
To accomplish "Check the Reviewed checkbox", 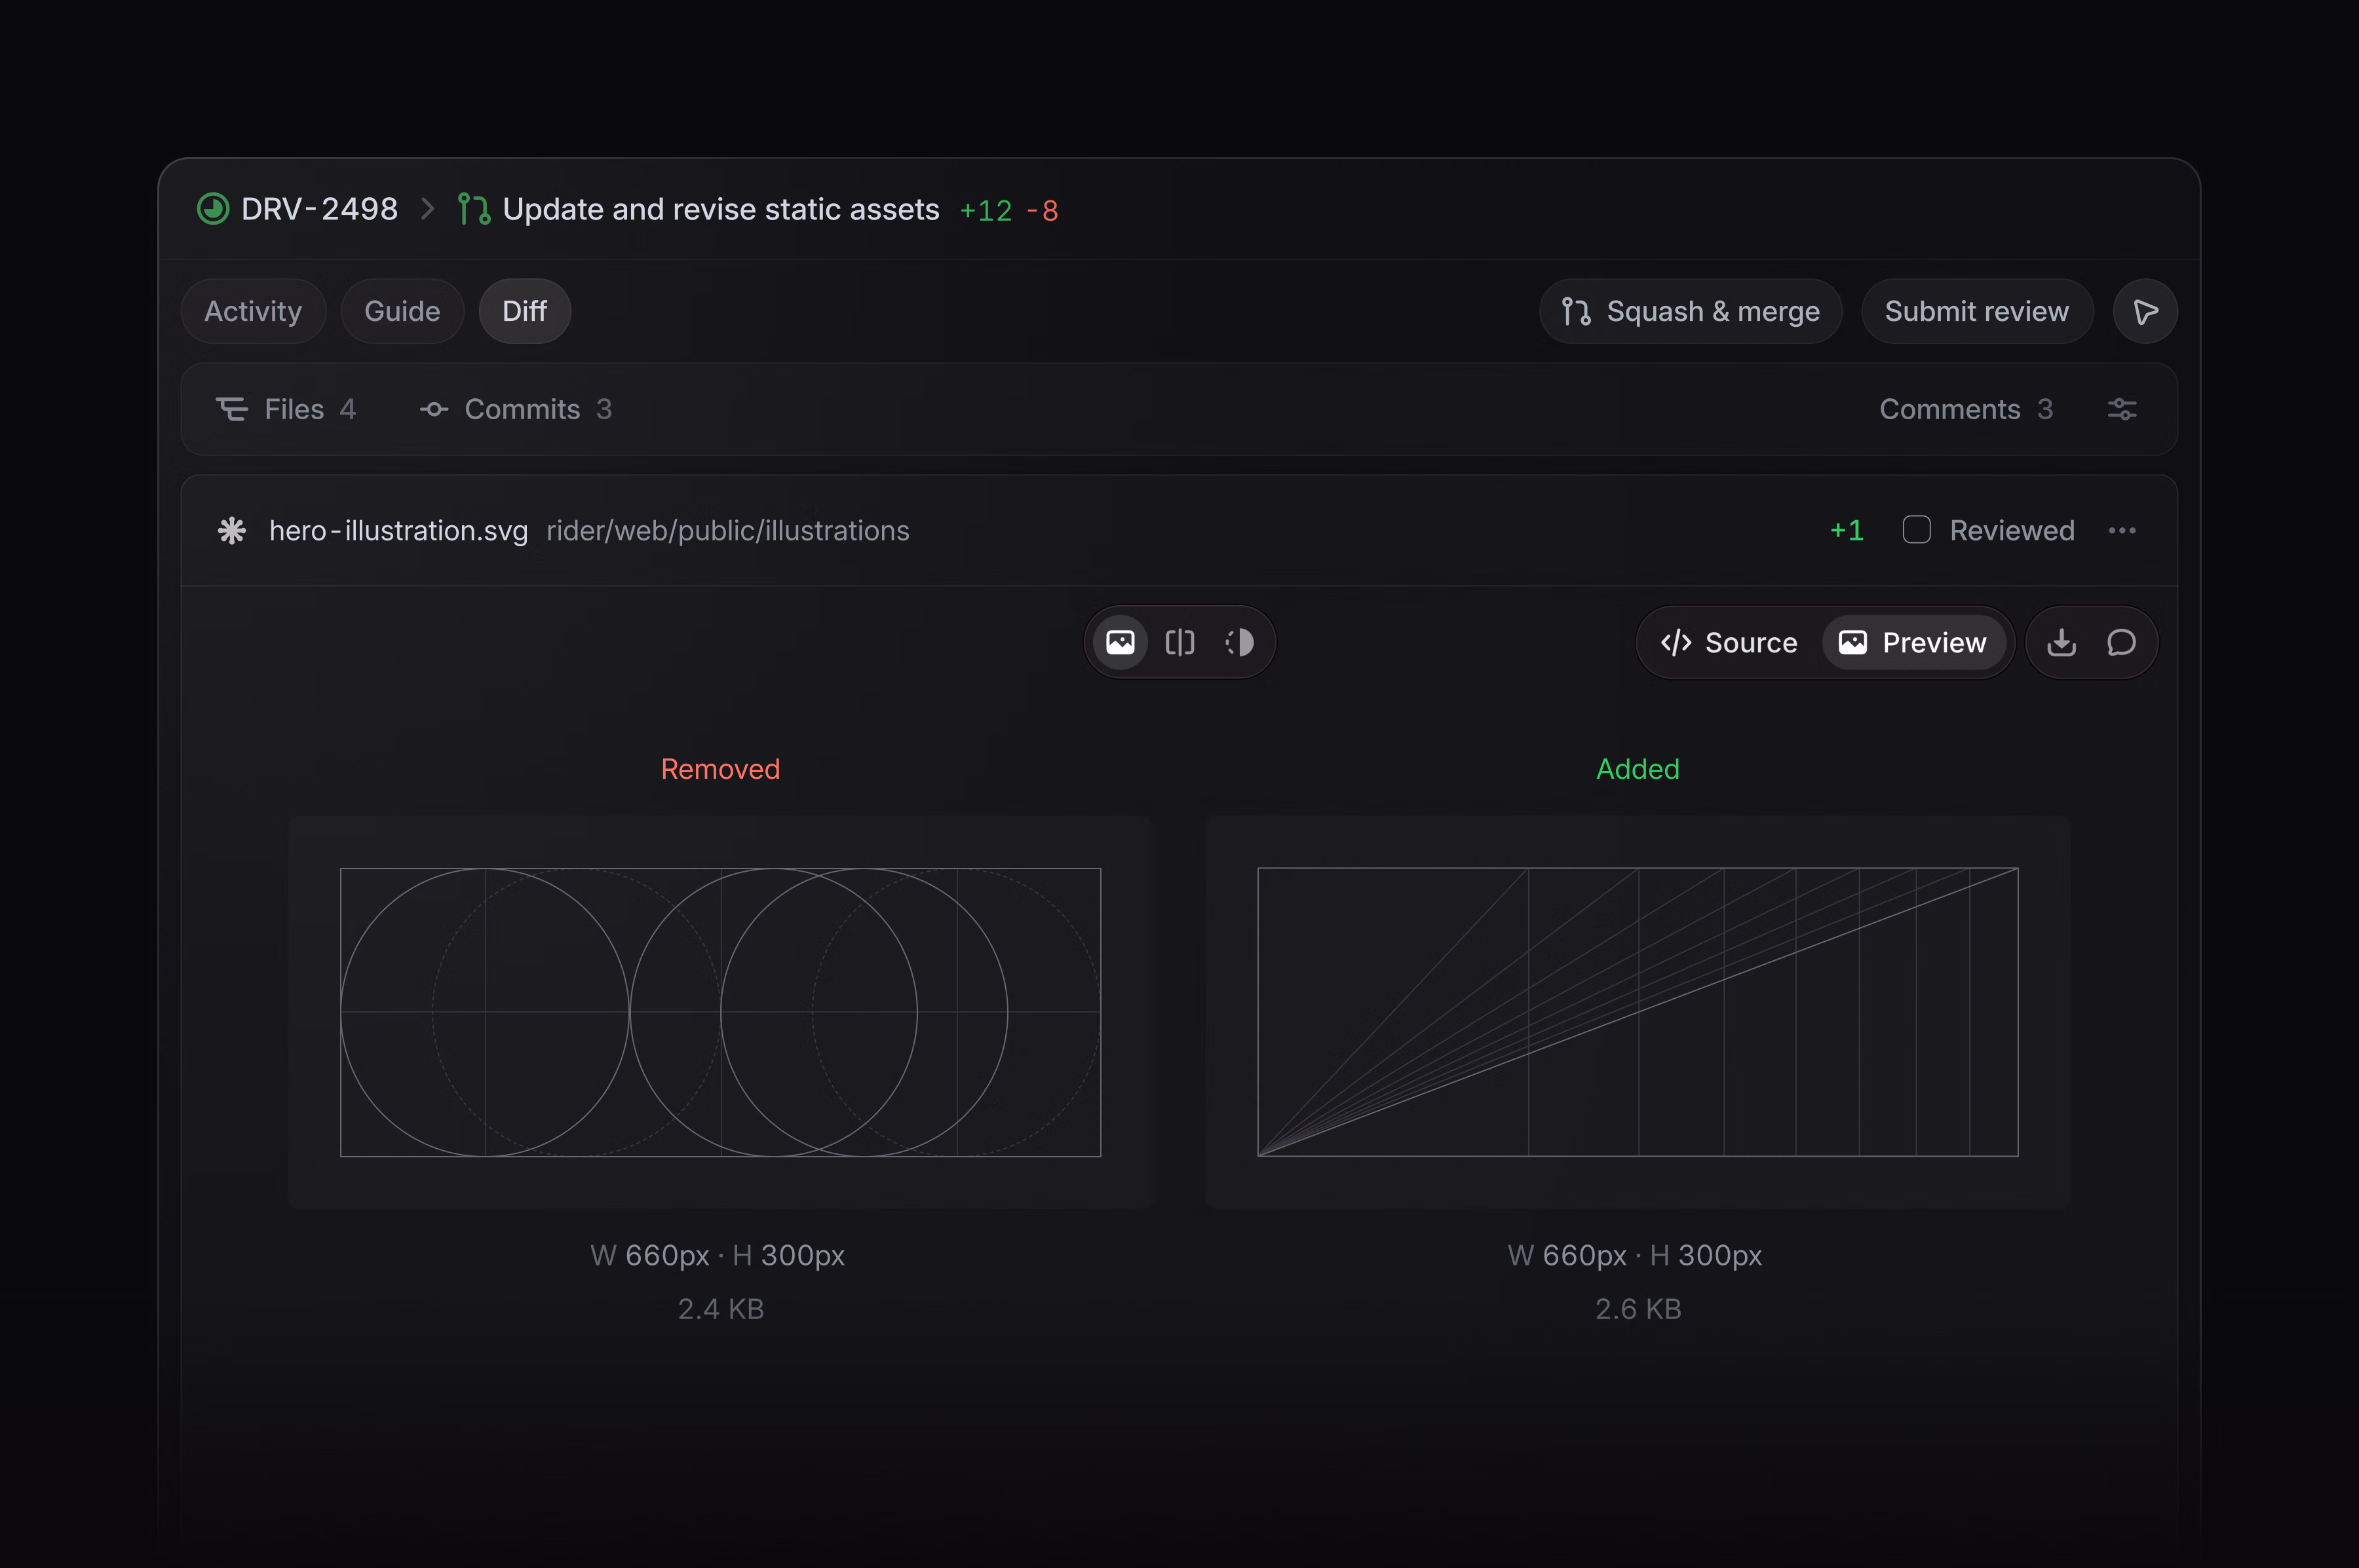I will point(1916,530).
